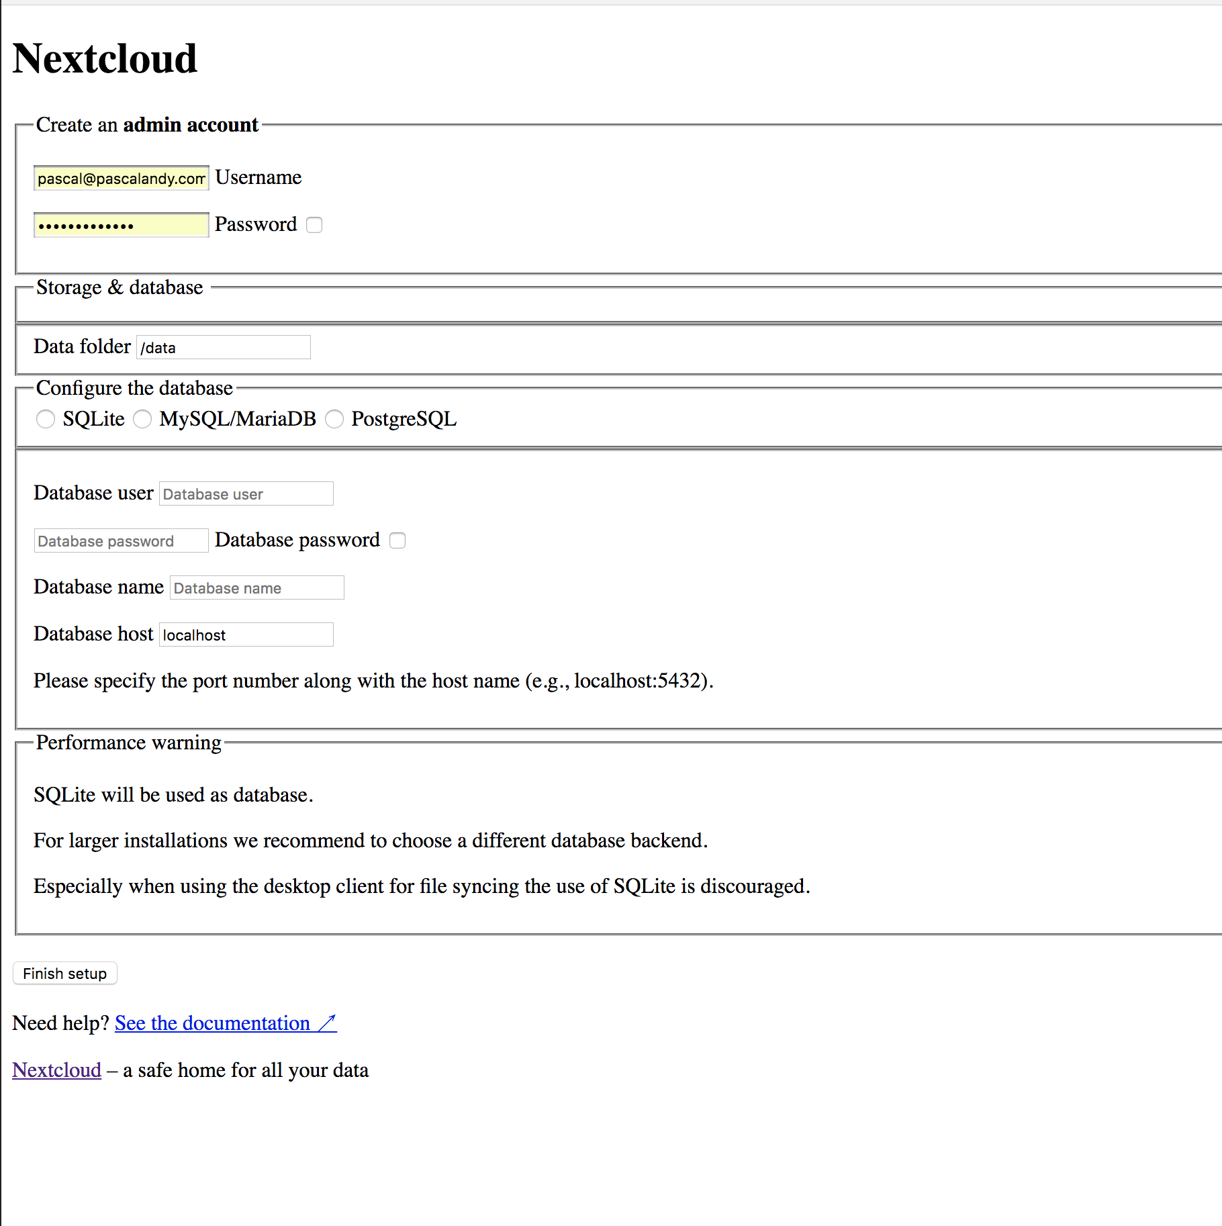Image resolution: width=1222 pixels, height=1226 pixels.
Task: Click the port number hint text
Action: pyautogui.click(x=374, y=681)
